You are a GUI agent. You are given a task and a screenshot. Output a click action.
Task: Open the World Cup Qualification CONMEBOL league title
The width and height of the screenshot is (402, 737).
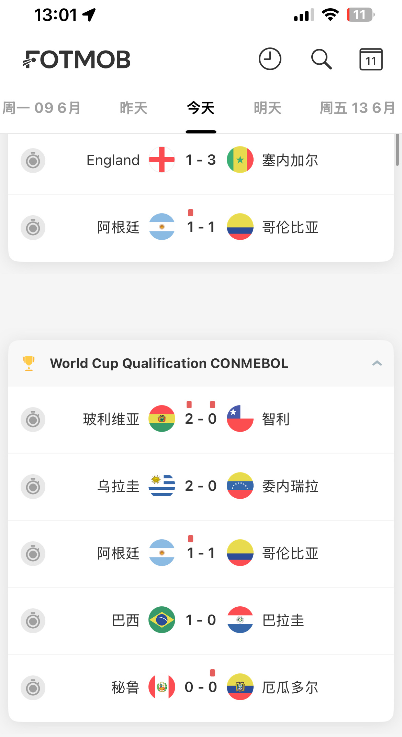[169, 363]
